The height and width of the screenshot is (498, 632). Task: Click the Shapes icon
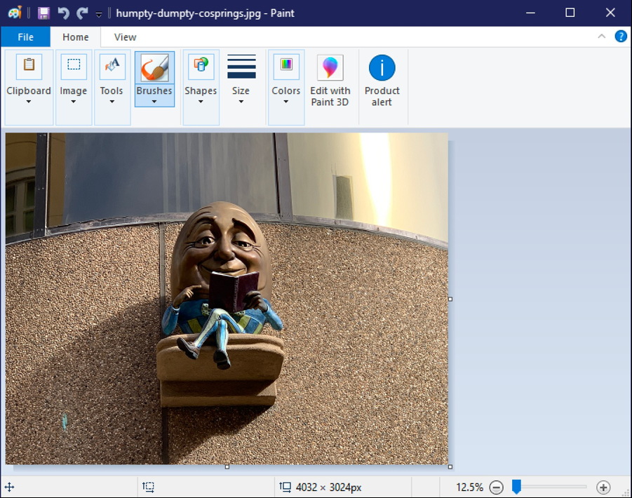(201, 66)
